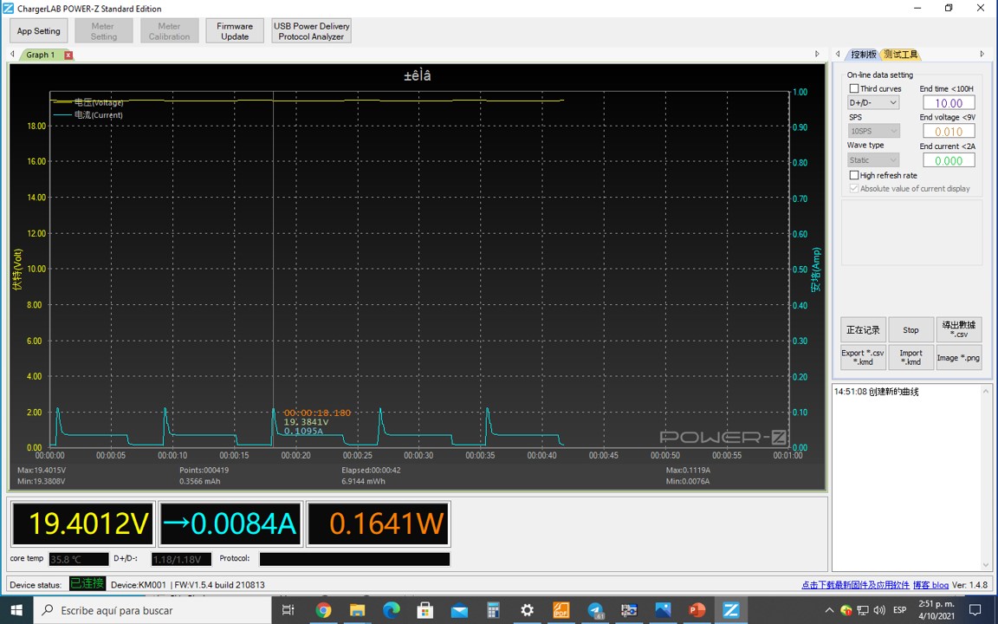
Task: Open Telegram from the taskbar
Action: pos(595,610)
